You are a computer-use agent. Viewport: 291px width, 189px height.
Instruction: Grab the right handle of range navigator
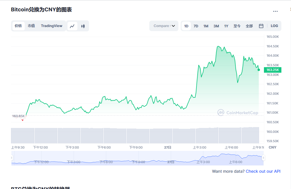click(x=263, y=158)
